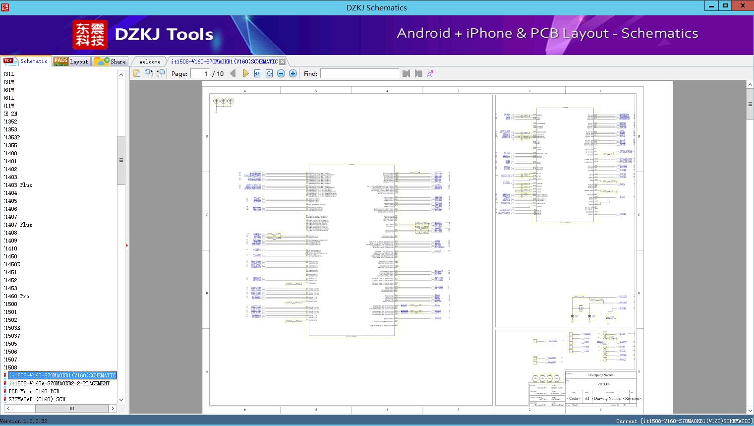The image size is (754, 426).
Task: Open the Welcome document tab
Action: click(x=150, y=61)
